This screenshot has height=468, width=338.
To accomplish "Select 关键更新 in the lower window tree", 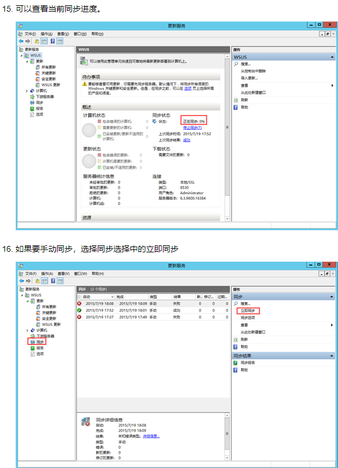I will [x=46, y=312].
